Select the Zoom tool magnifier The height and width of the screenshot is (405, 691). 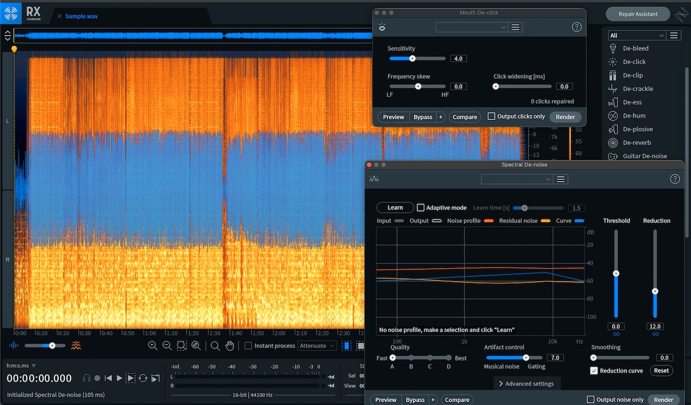click(215, 346)
